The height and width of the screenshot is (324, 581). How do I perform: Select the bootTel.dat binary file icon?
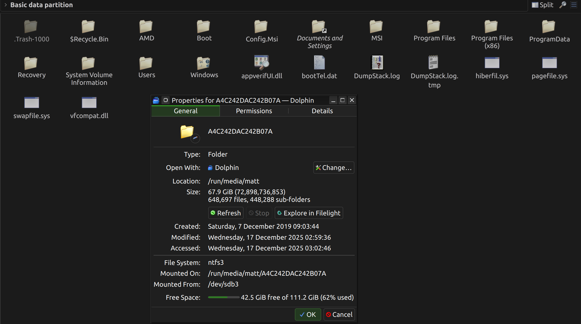[319, 63]
